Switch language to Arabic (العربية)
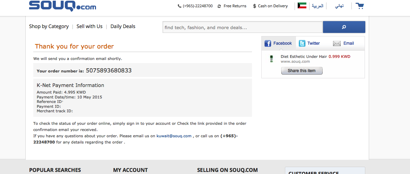 tap(317, 6)
